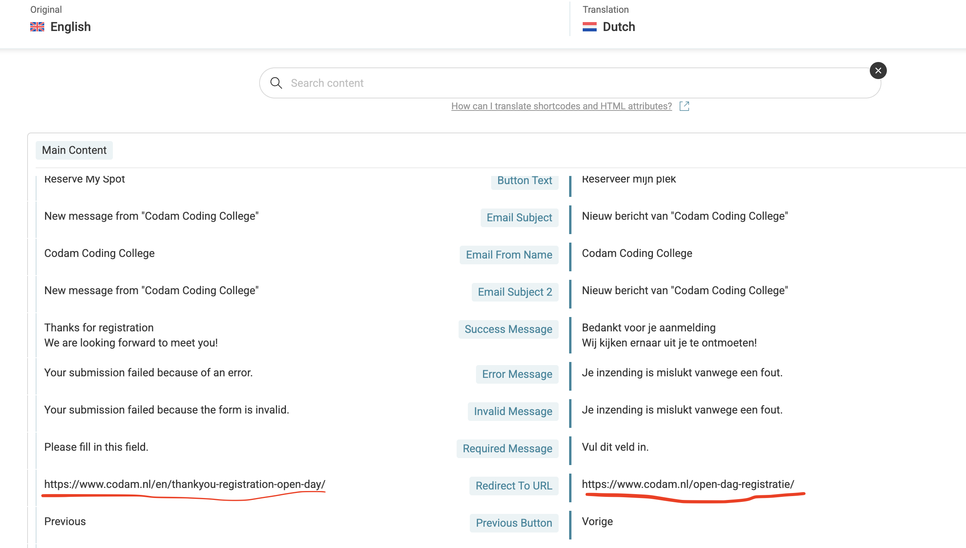Click the Email Subject label
Viewport: 966px width, 548px height.
[519, 218]
